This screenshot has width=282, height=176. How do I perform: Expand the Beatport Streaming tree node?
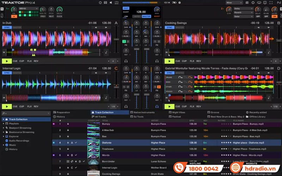tap(4, 128)
